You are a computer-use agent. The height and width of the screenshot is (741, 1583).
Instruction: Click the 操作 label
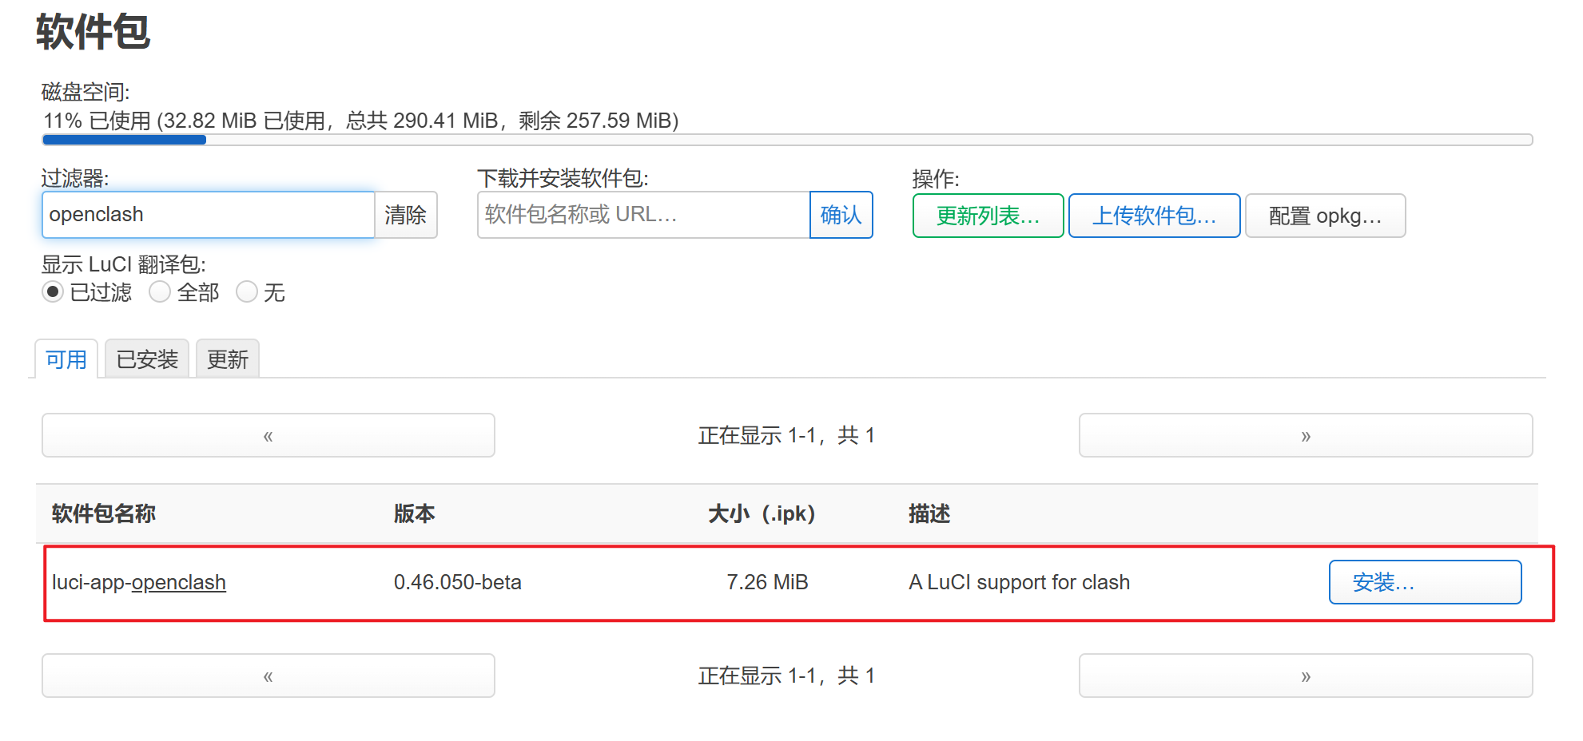tap(936, 178)
